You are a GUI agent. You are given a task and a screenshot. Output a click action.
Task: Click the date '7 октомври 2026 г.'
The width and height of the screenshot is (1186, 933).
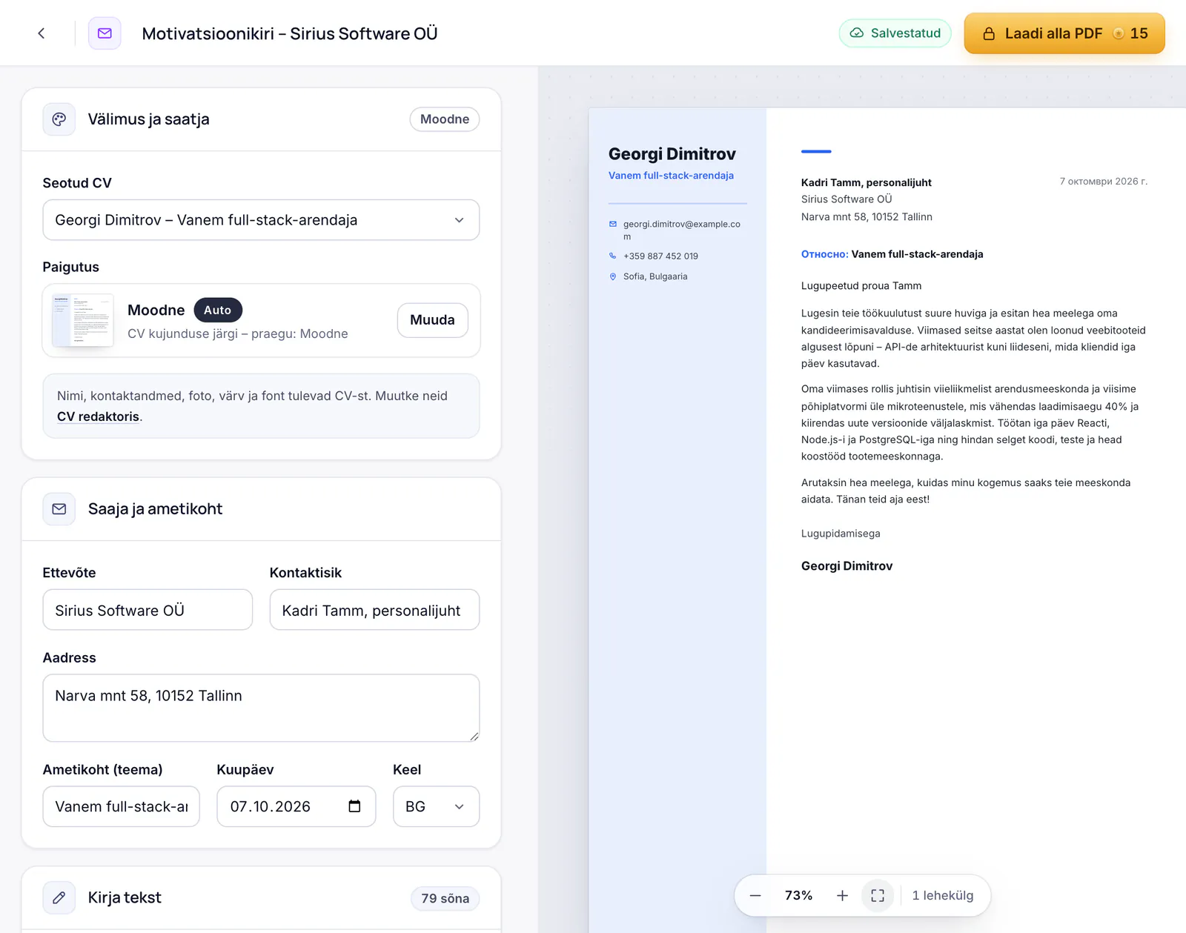click(x=1103, y=182)
